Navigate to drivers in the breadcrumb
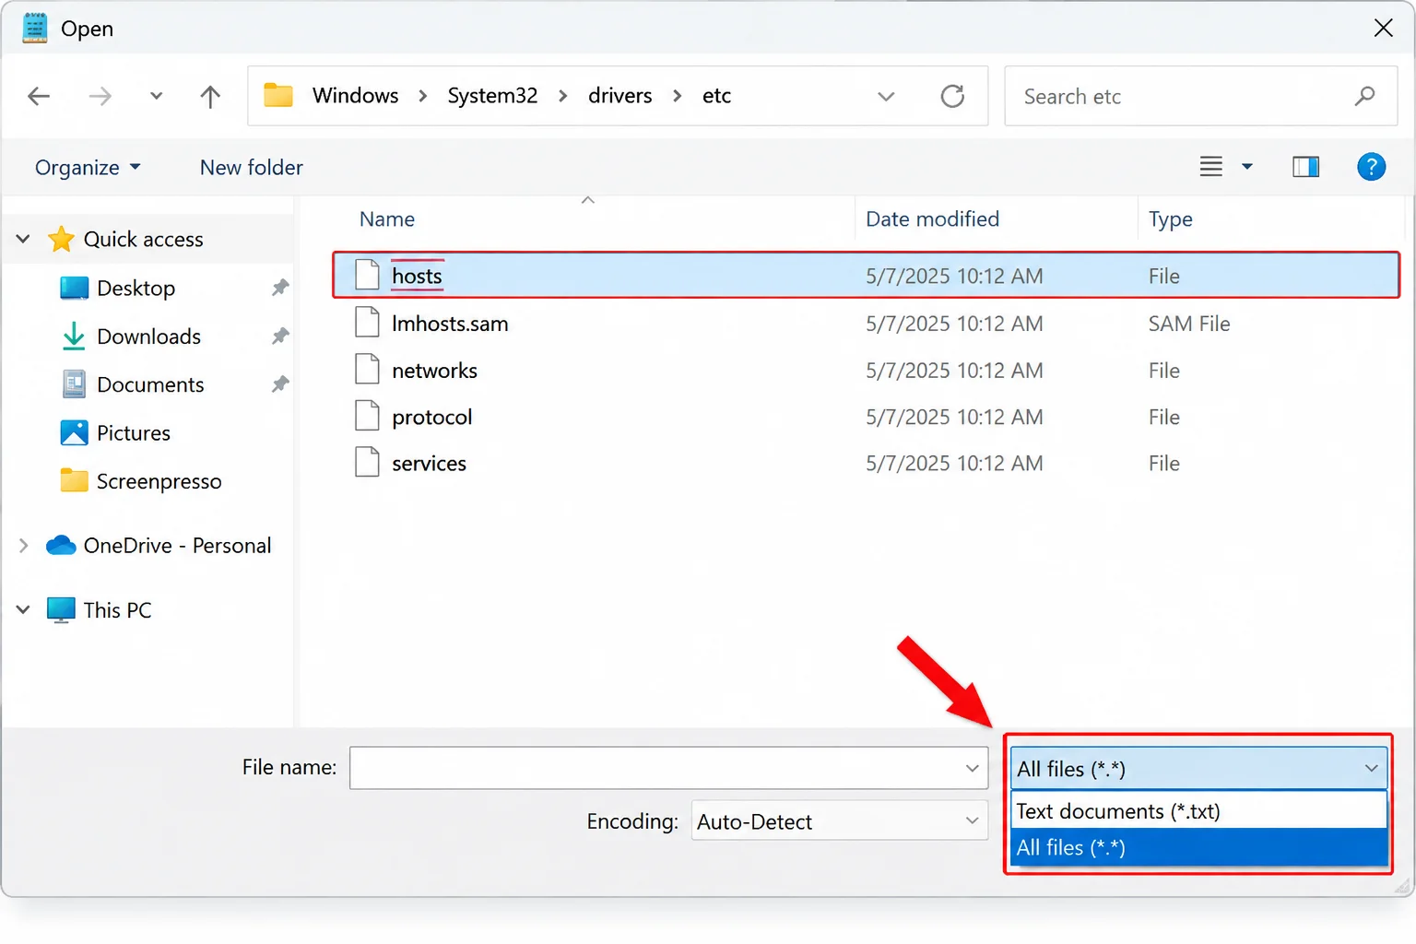Viewport: 1416px width, 944px height. pyautogui.click(x=620, y=96)
